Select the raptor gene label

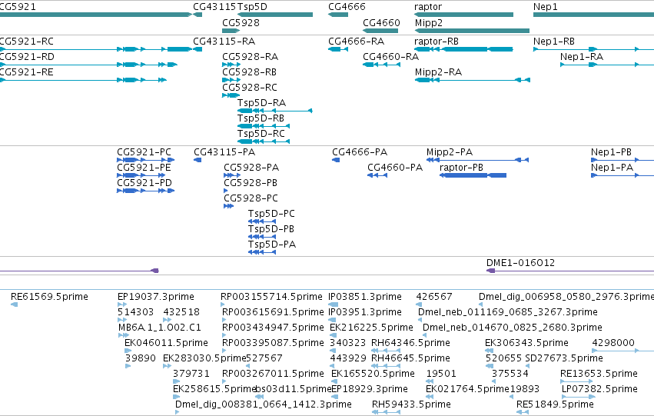coord(428,7)
